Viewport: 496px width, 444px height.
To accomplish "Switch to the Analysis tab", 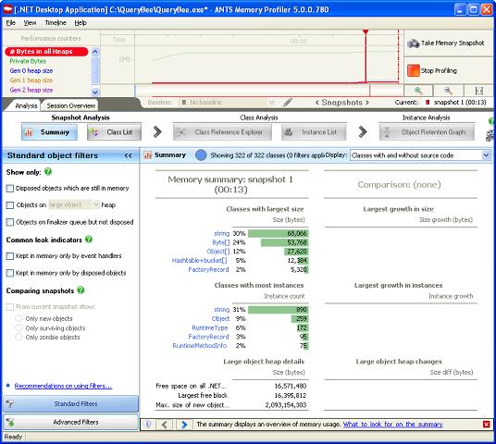I will pyautogui.click(x=26, y=105).
